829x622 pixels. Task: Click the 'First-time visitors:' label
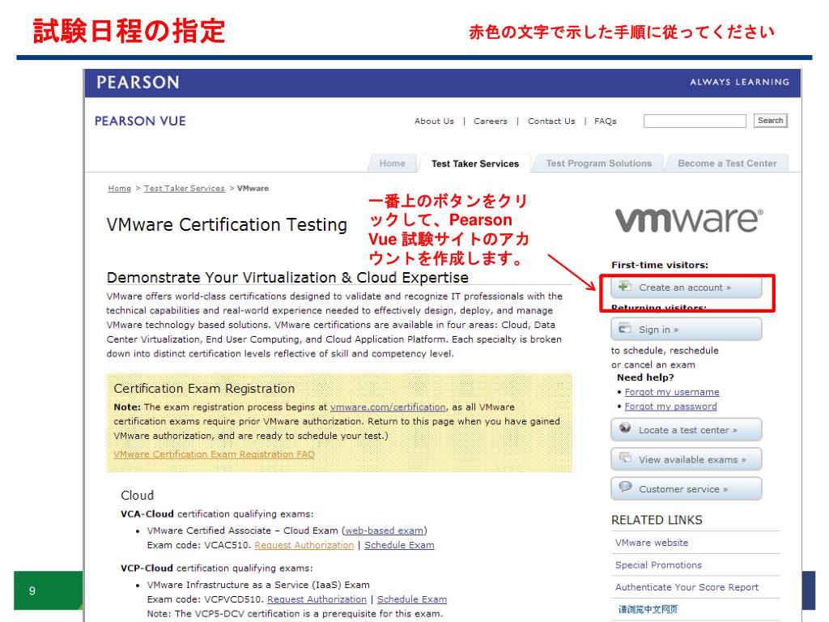coord(659,265)
